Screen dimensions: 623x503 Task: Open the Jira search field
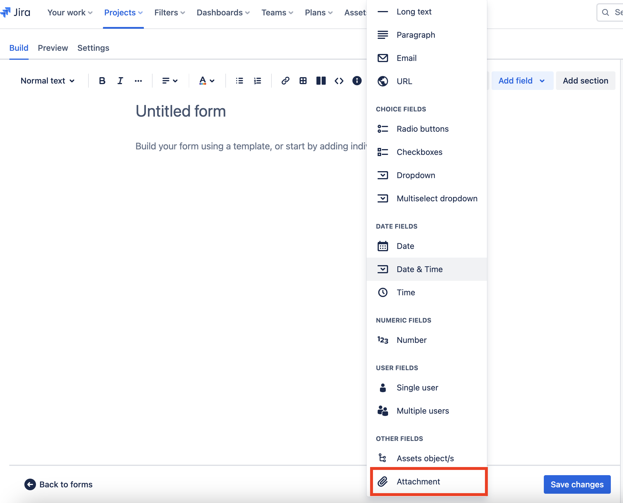click(x=605, y=12)
